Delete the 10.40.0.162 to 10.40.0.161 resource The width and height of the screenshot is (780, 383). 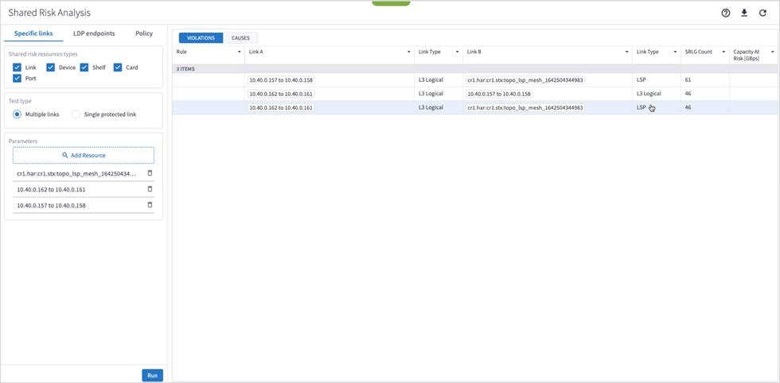pos(150,189)
